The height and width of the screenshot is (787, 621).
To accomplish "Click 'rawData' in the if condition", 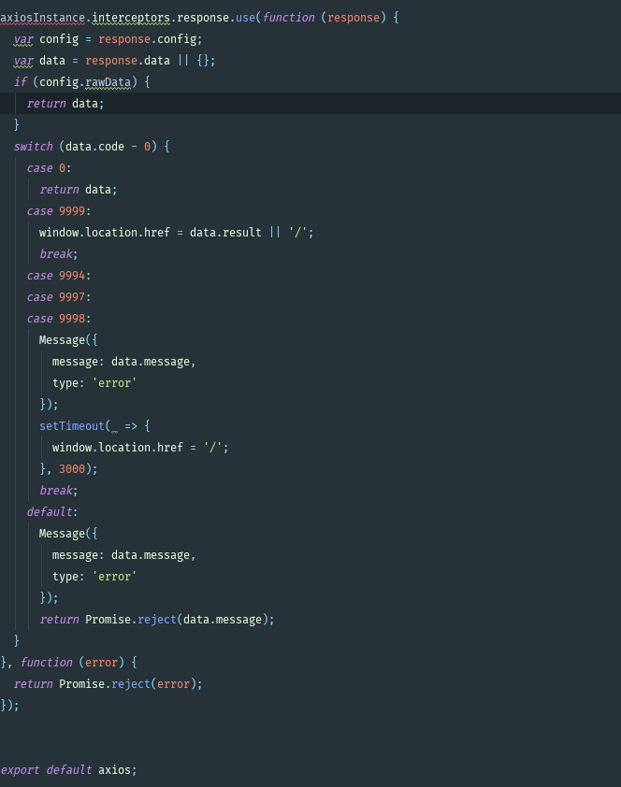I will tap(108, 82).
